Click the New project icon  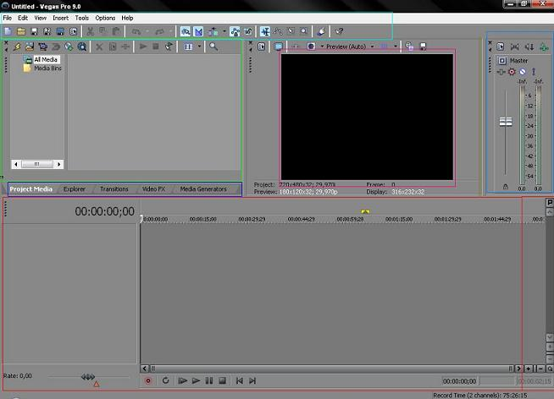pyautogui.click(x=8, y=31)
